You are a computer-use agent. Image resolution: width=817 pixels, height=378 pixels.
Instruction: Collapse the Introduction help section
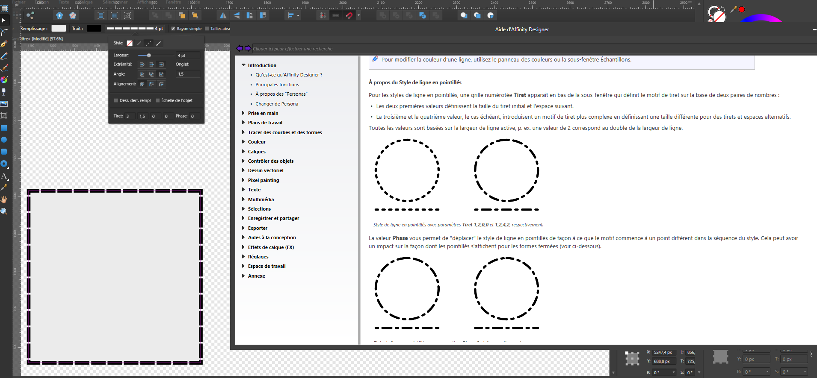[x=243, y=65]
